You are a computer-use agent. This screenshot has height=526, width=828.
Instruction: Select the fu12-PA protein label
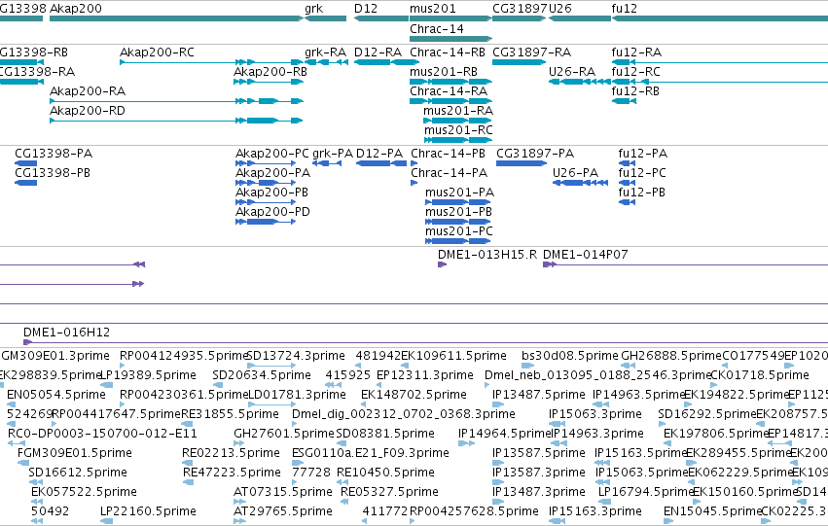point(643,154)
